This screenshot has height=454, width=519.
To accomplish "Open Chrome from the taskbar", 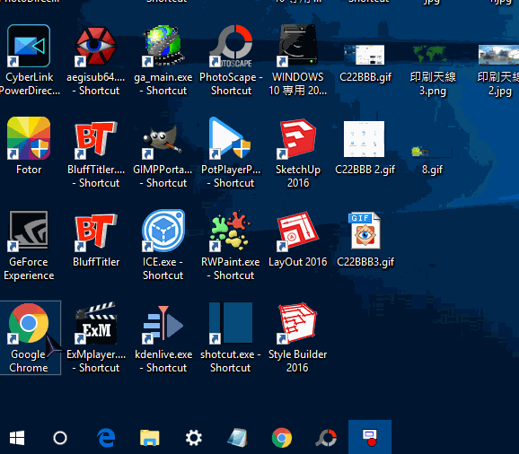I will (x=282, y=438).
